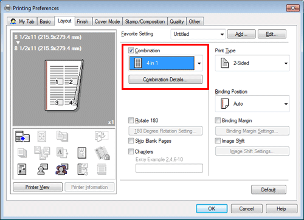Click the Printer View button
The image size is (304, 220).
38,187
